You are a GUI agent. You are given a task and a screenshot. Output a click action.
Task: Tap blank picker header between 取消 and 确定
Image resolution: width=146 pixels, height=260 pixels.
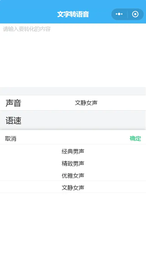point(73,138)
